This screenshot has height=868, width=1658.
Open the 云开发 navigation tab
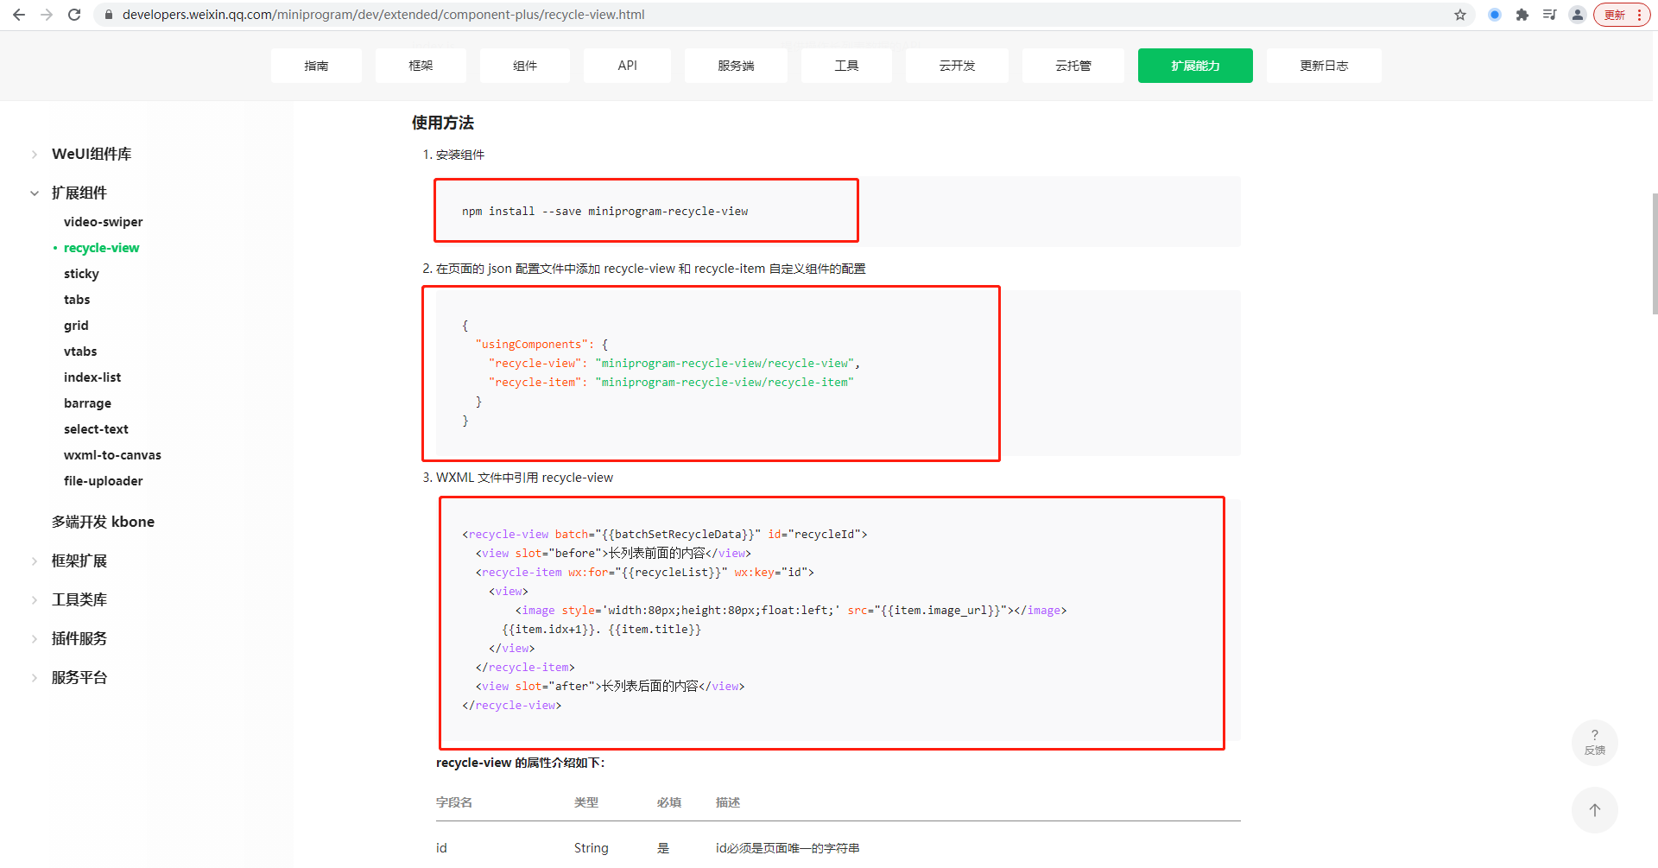pyautogui.click(x=957, y=66)
